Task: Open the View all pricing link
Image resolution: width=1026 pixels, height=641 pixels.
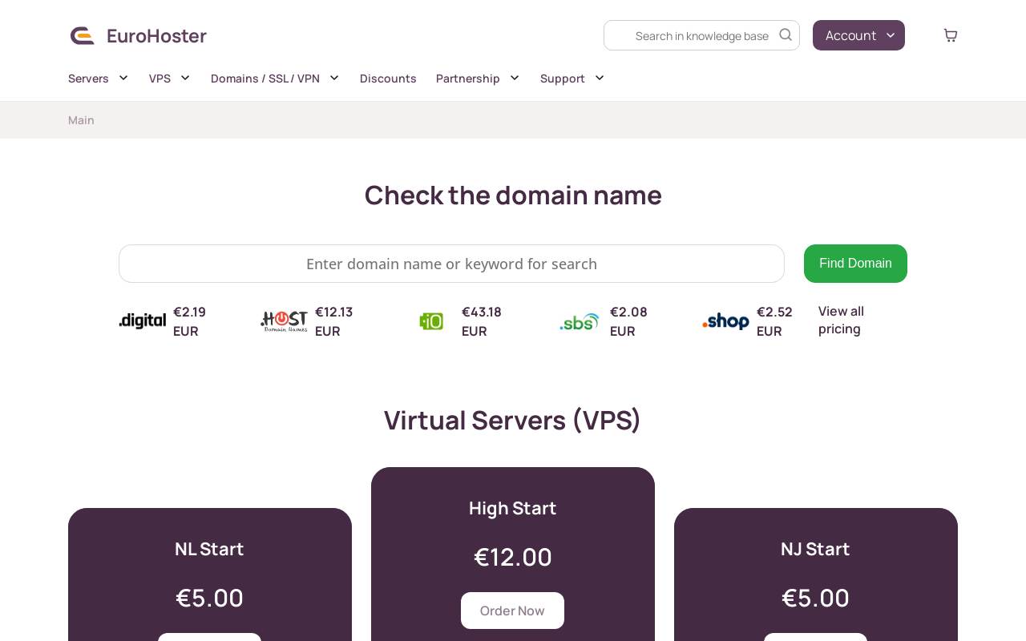Action: pos(841,320)
